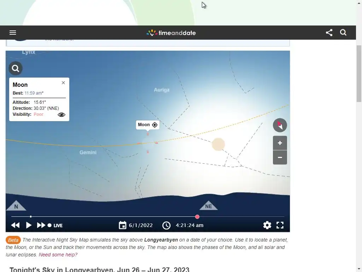Switch to LIVE mode
The image size is (362, 272).
[x=55, y=226]
